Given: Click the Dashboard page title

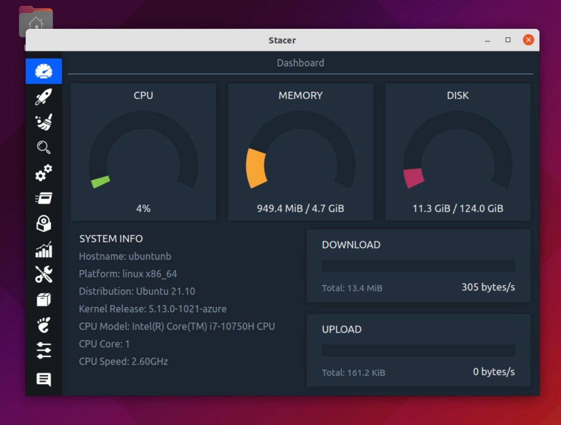Looking at the screenshot, I should tap(300, 62).
